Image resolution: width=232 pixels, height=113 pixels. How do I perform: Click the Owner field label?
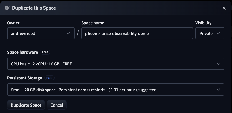click(x=13, y=23)
